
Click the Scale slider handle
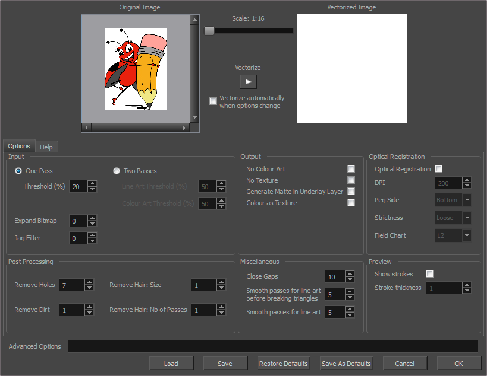[209, 31]
